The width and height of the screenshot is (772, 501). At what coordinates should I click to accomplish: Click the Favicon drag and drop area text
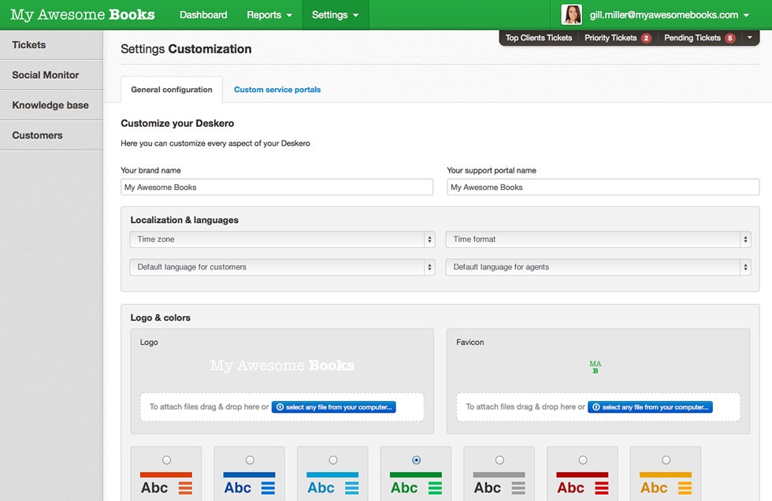pos(525,407)
